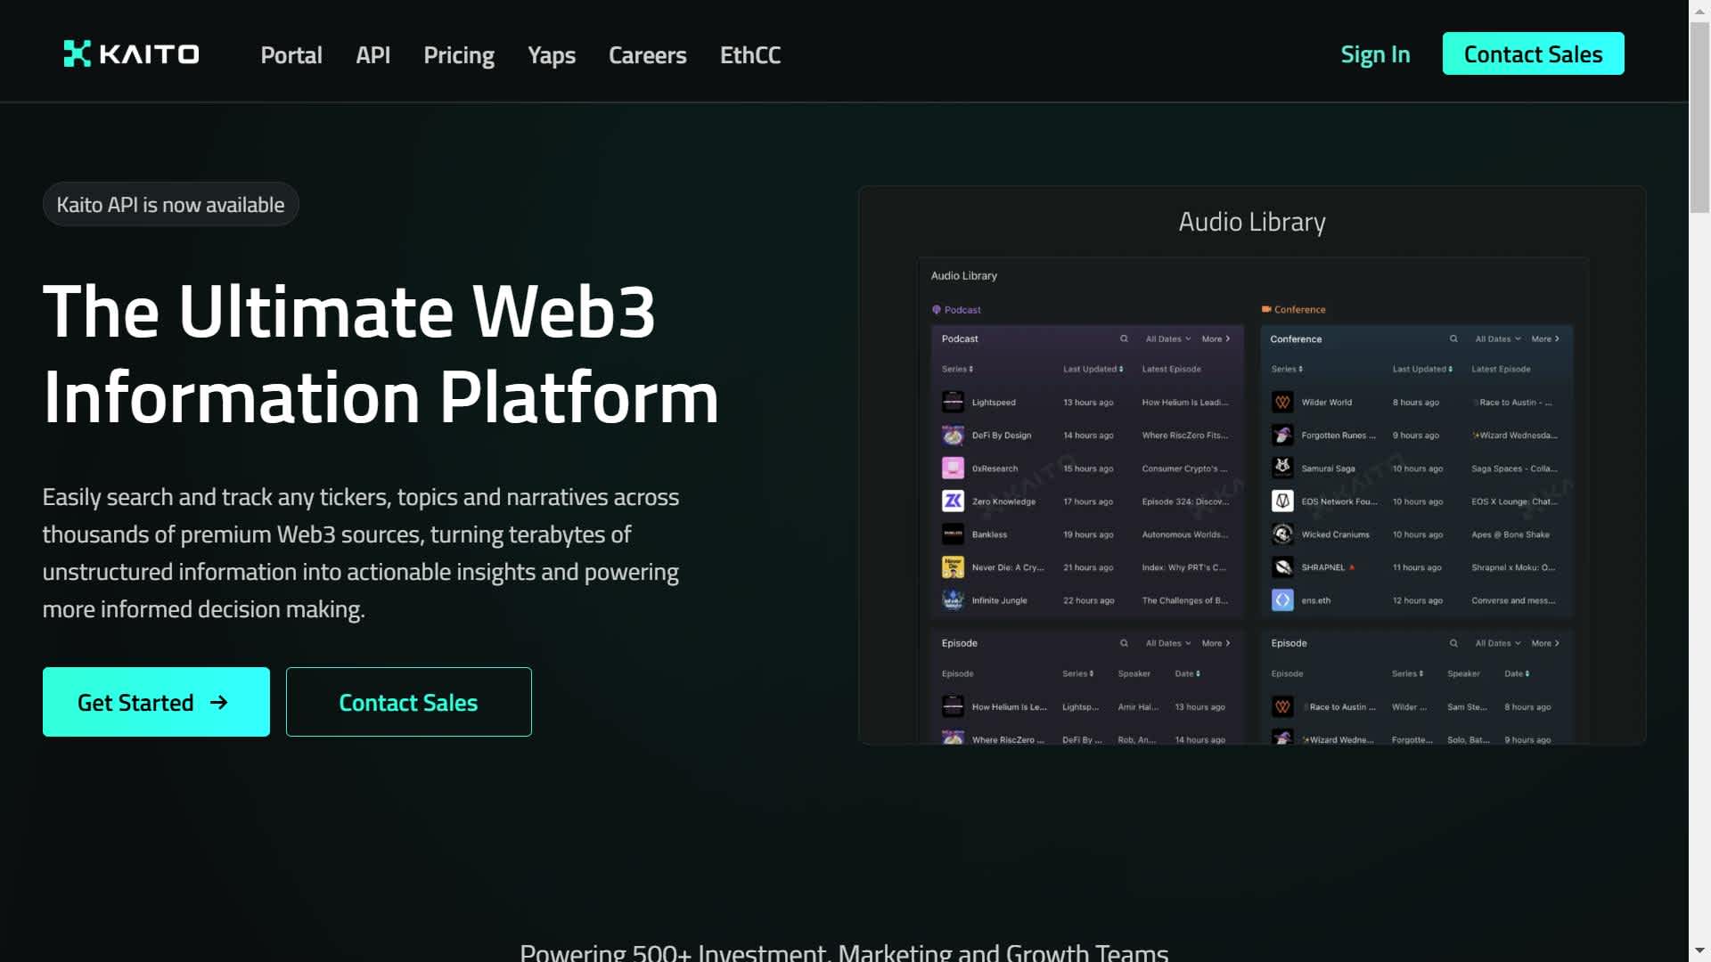
Task: Click the Bankless podcast icon
Action: [x=953, y=534]
